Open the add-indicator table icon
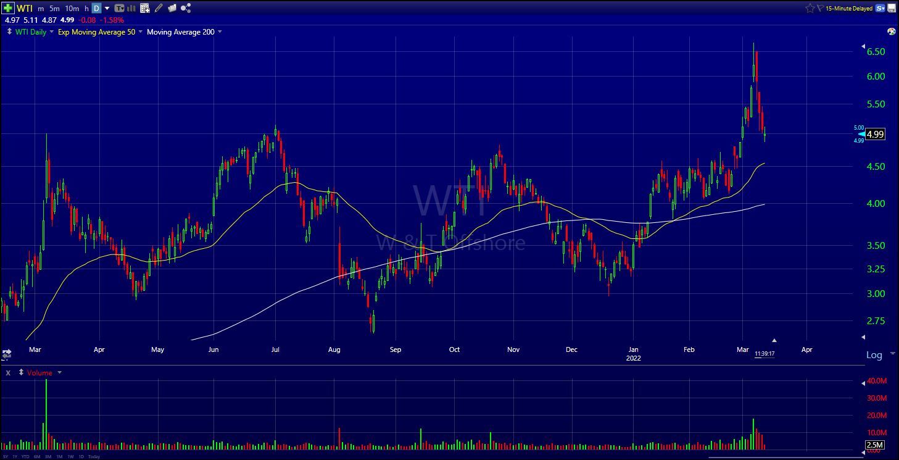Screen dimensions: 899x460 tap(145, 9)
